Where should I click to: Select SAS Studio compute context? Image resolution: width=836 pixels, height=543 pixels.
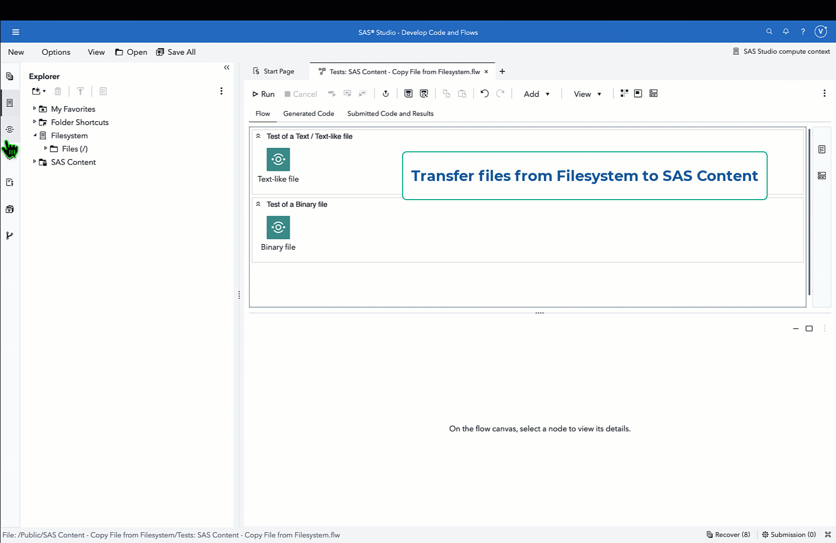tap(782, 51)
